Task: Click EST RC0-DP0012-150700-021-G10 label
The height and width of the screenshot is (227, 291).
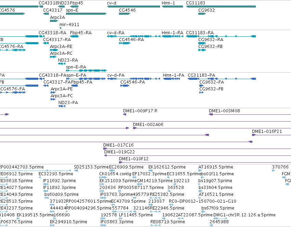Action: [x=202, y=201]
